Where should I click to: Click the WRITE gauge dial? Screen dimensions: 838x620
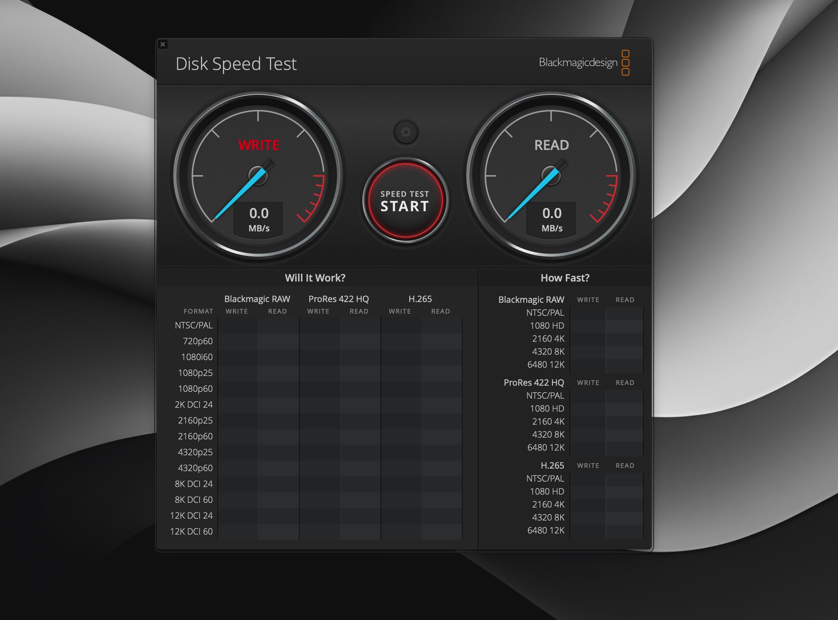[x=258, y=175]
